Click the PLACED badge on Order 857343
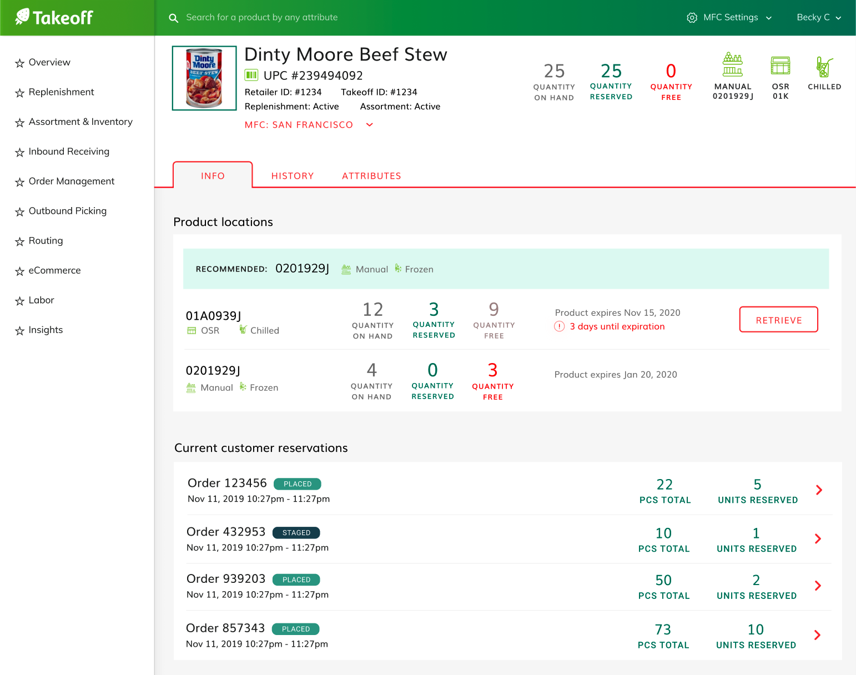Screen dimensions: 856x675 tap(296, 629)
